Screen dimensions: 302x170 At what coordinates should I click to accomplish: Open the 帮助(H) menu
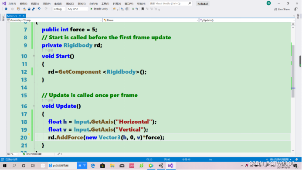pos(141,3)
